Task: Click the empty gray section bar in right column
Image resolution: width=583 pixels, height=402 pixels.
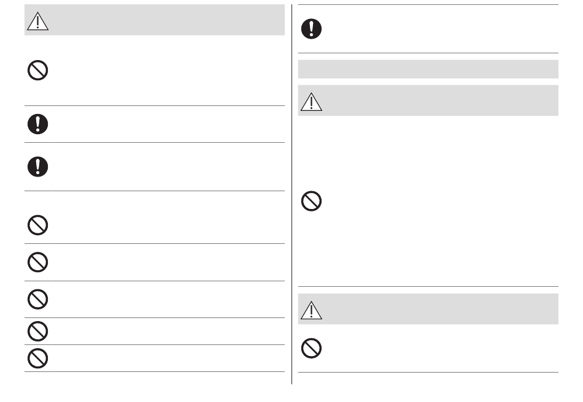Action: pos(428,69)
